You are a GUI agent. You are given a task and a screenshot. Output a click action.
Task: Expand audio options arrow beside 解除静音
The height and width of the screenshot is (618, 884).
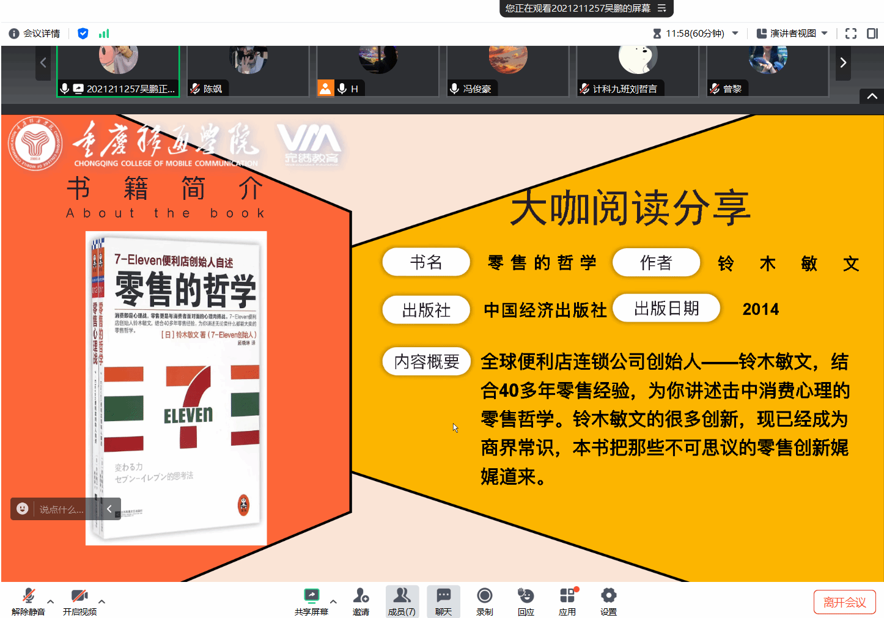pyautogui.click(x=51, y=601)
